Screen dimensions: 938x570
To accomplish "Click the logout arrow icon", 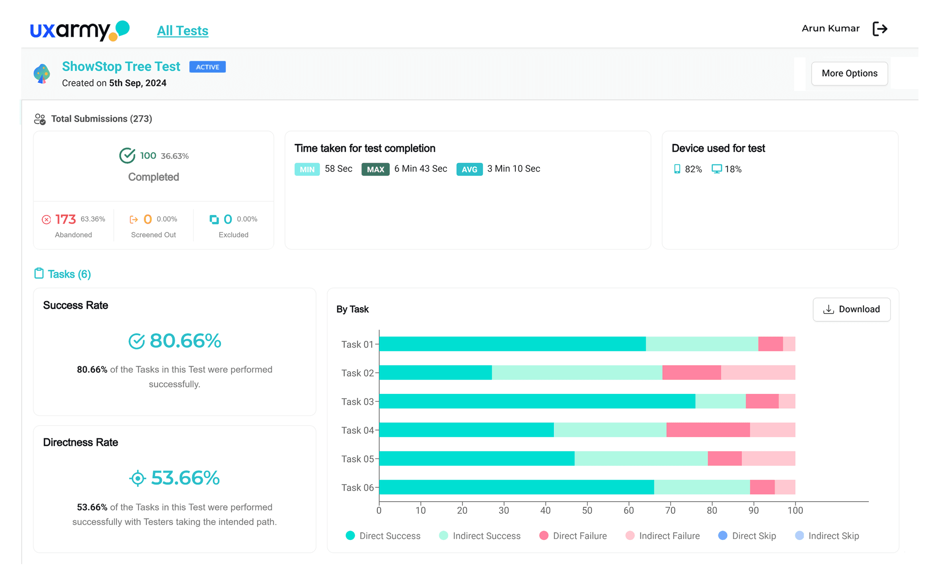I will pyautogui.click(x=880, y=28).
